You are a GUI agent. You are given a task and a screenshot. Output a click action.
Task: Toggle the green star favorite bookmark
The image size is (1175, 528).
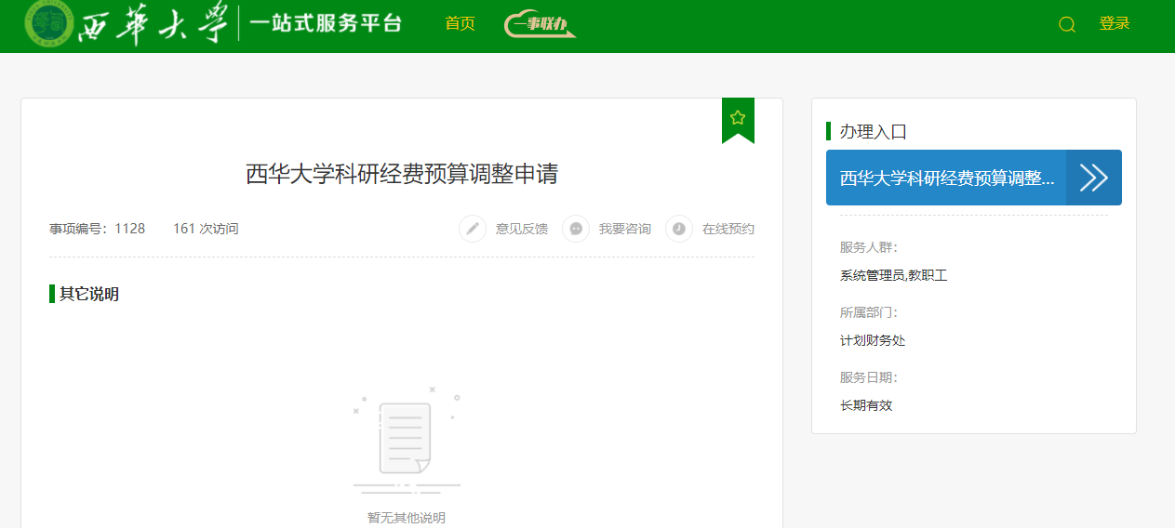click(x=738, y=118)
